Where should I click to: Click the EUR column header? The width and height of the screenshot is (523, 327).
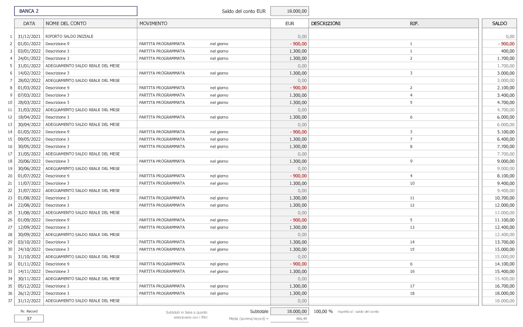point(290,23)
